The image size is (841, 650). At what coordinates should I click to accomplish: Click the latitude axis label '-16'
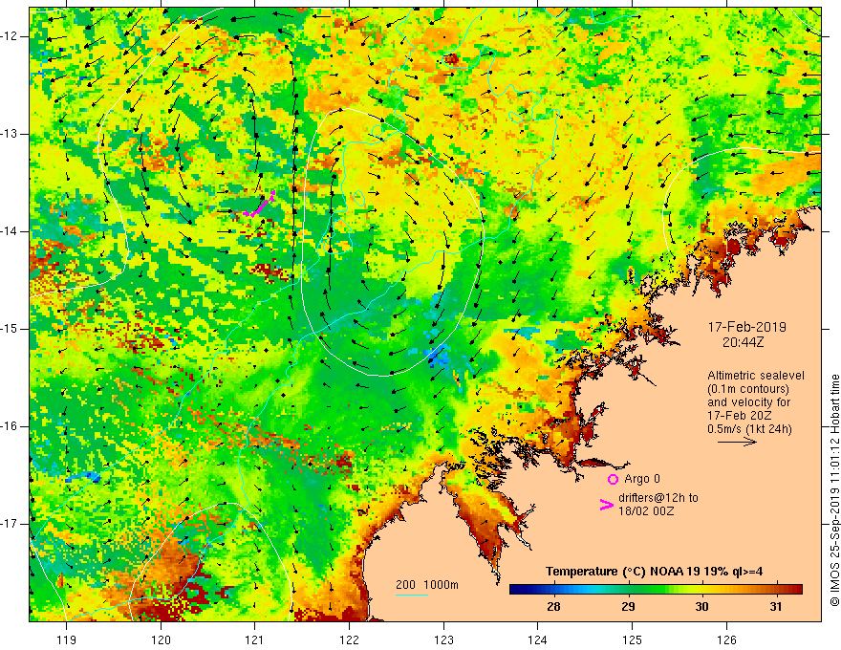(11, 425)
